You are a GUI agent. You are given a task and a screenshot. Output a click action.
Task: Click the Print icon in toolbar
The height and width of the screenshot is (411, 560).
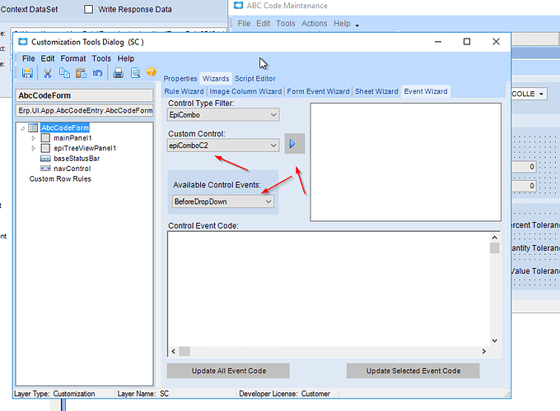[x=119, y=73]
